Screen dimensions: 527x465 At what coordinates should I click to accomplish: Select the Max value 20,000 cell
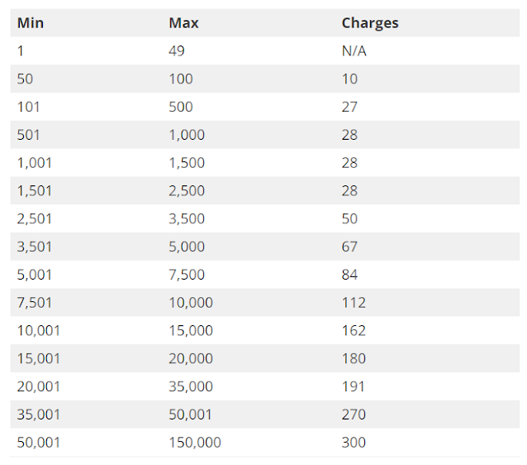click(191, 358)
